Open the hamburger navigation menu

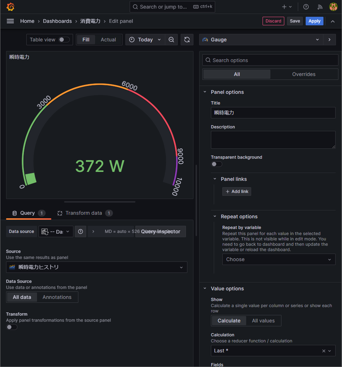(x=10, y=21)
